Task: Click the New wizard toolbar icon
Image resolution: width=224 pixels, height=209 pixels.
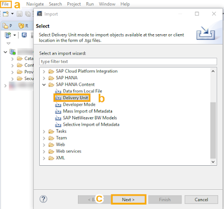Action: pos(6,14)
